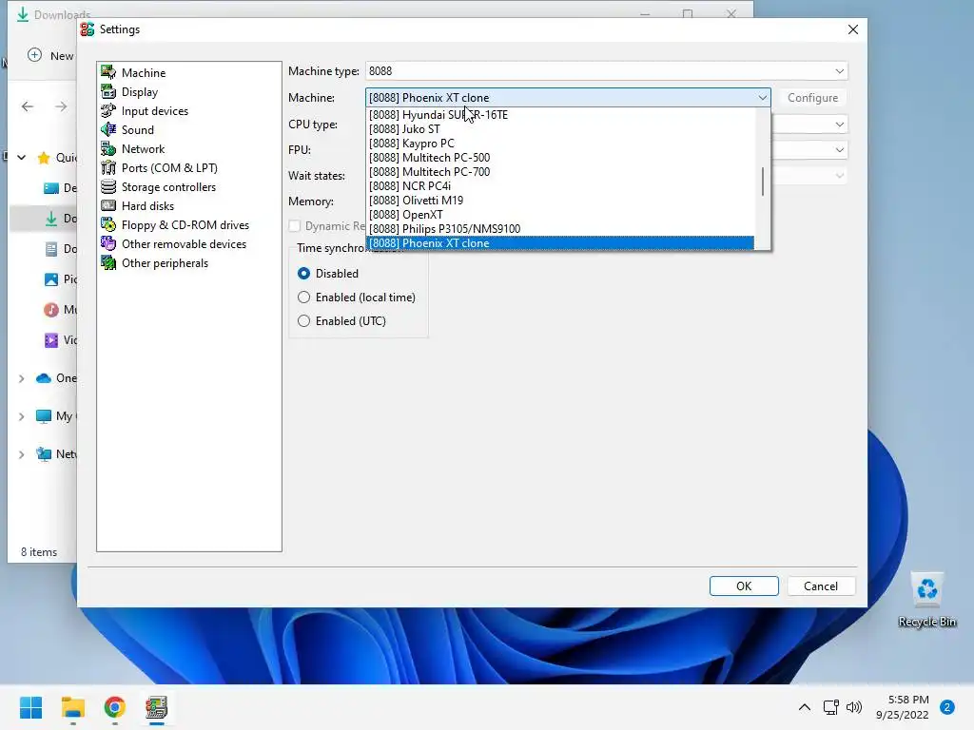The height and width of the screenshot is (730, 974).
Task: Open the Storage controllers icon
Action: [108, 187]
